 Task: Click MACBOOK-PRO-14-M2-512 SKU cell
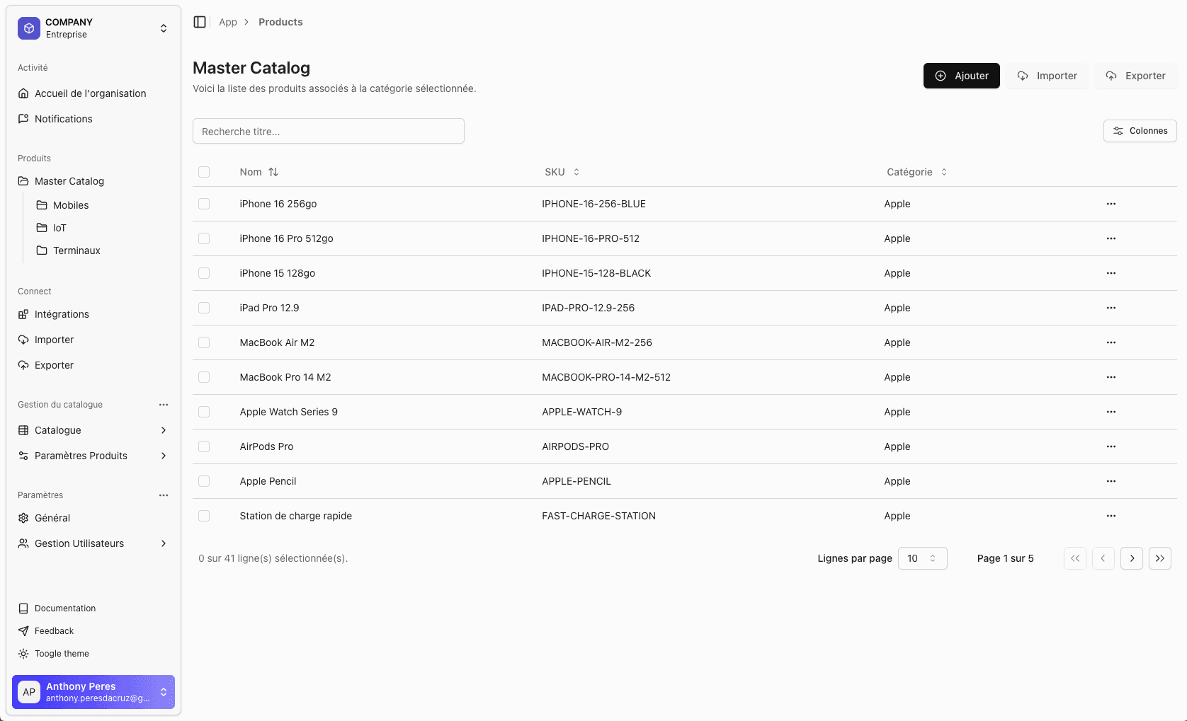pos(606,377)
